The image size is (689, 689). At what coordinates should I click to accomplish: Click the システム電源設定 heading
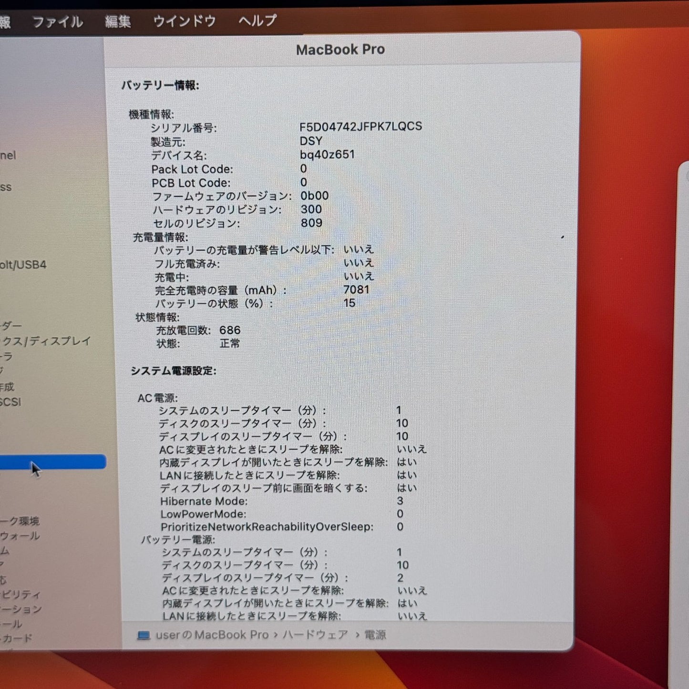click(174, 371)
